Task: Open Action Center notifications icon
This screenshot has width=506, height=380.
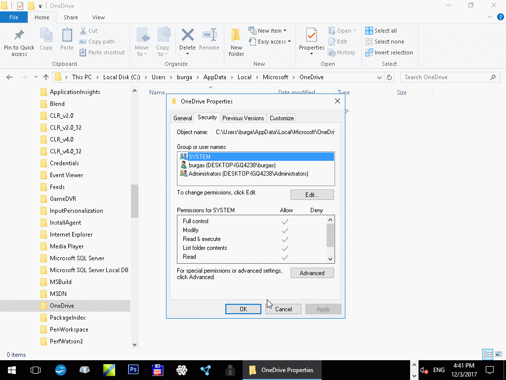Action: tap(490, 370)
